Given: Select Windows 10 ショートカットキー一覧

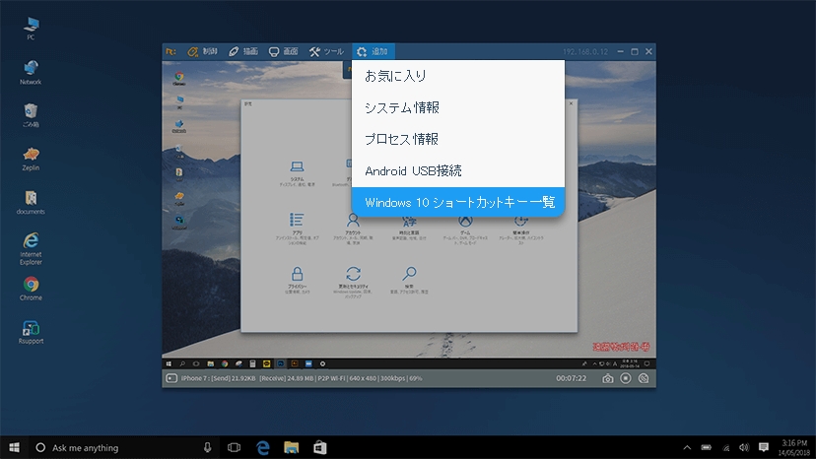Looking at the screenshot, I should (458, 202).
